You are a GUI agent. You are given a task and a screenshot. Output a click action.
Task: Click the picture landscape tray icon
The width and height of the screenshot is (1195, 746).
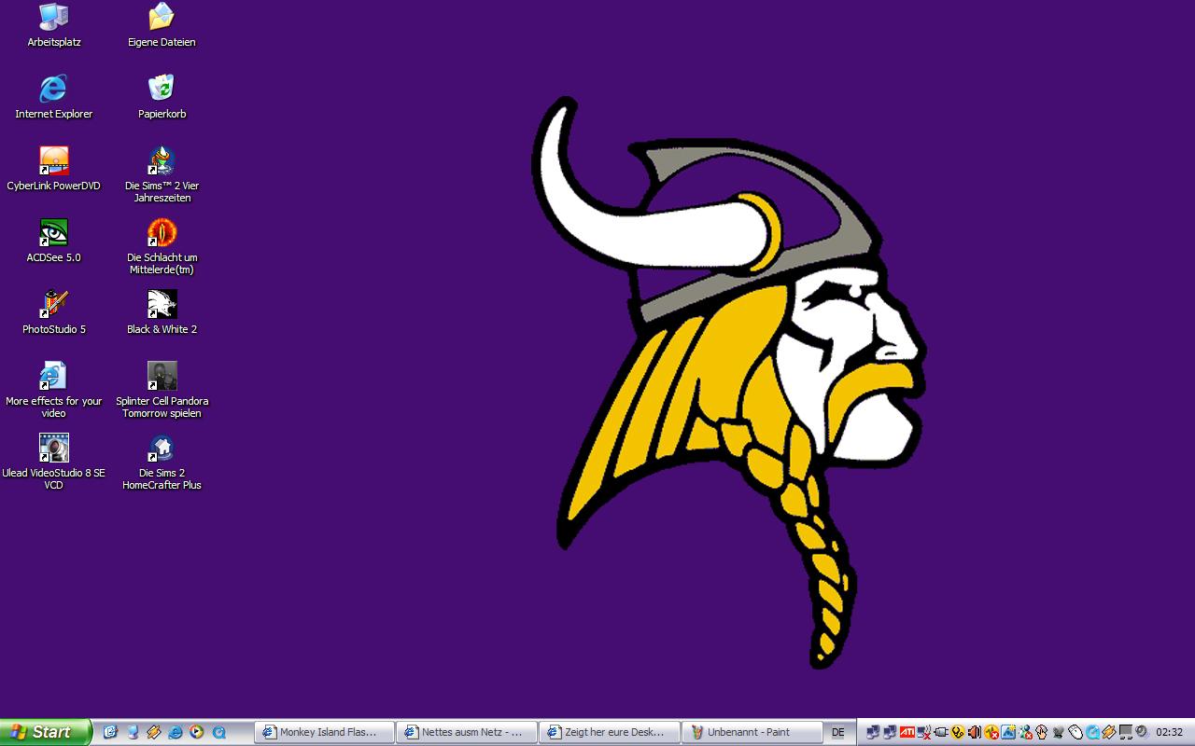click(x=1008, y=732)
